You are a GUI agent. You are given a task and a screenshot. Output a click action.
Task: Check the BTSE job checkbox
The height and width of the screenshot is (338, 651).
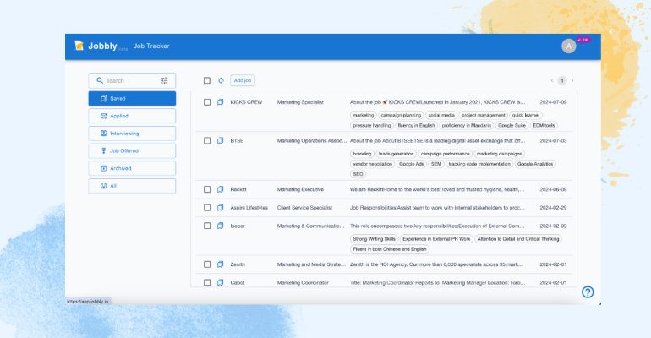click(207, 140)
